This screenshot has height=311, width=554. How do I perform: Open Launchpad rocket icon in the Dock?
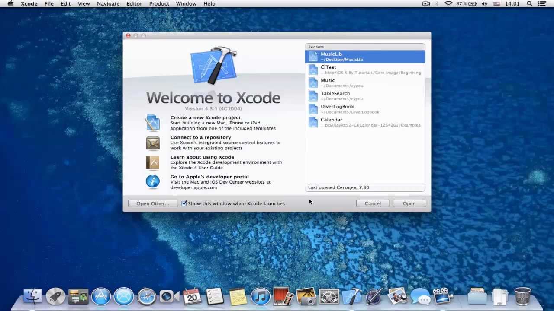(x=55, y=297)
